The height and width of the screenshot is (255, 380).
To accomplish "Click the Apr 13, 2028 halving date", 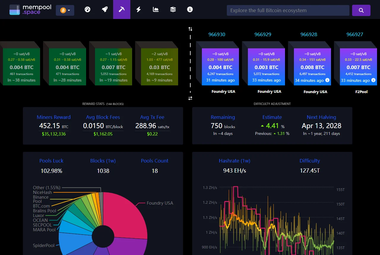I will click(322, 126).
